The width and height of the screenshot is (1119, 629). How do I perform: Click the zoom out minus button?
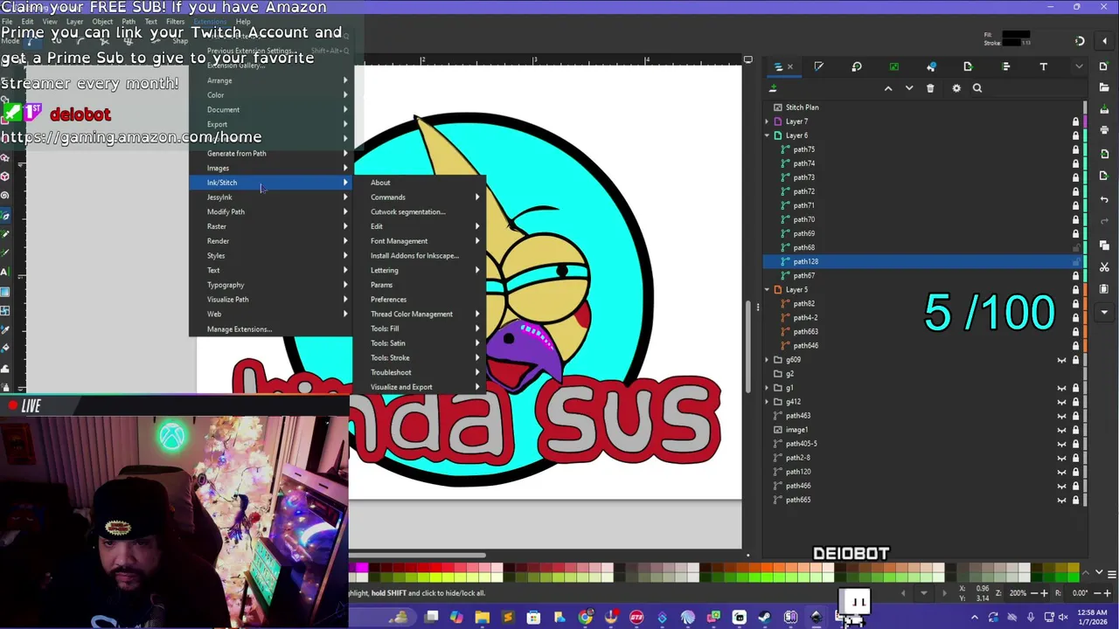[x=1032, y=593]
